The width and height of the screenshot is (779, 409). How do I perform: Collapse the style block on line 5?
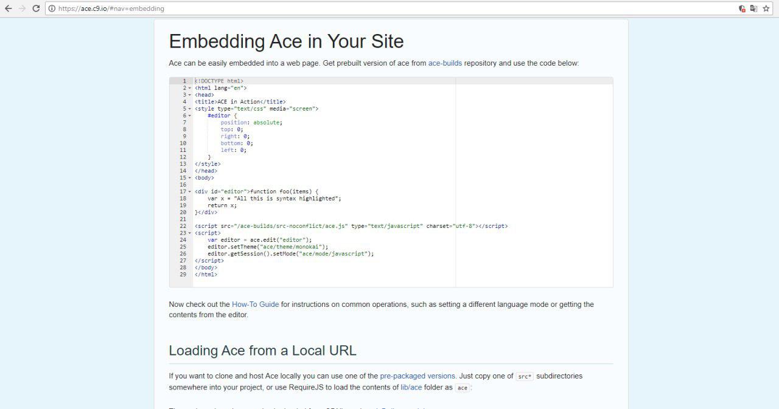tap(189, 109)
